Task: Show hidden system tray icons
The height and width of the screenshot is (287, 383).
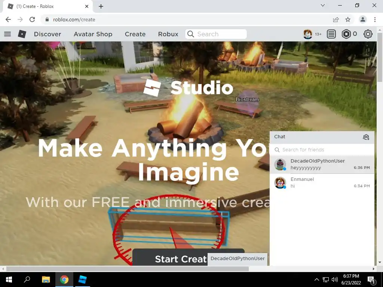Action: (316, 280)
